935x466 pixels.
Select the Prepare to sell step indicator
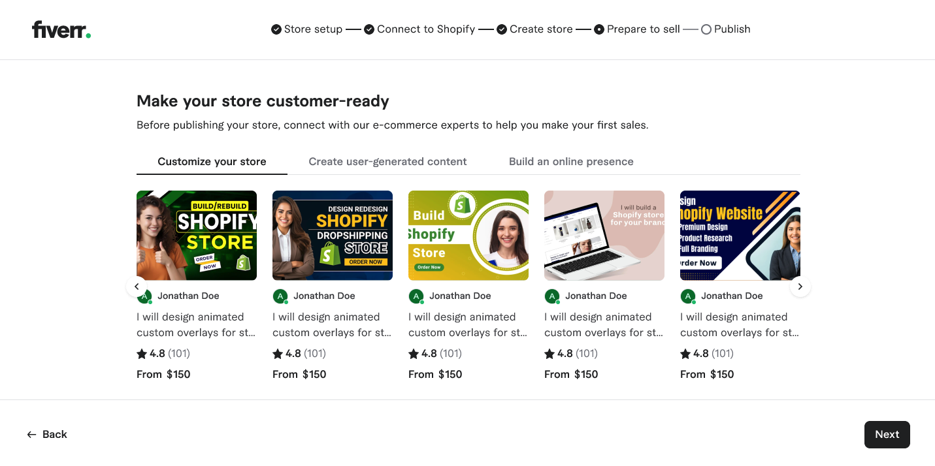599,29
